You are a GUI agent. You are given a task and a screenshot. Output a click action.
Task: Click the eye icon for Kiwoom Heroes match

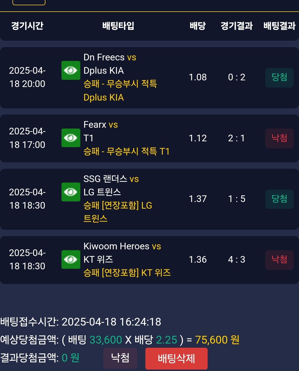(71, 259)
